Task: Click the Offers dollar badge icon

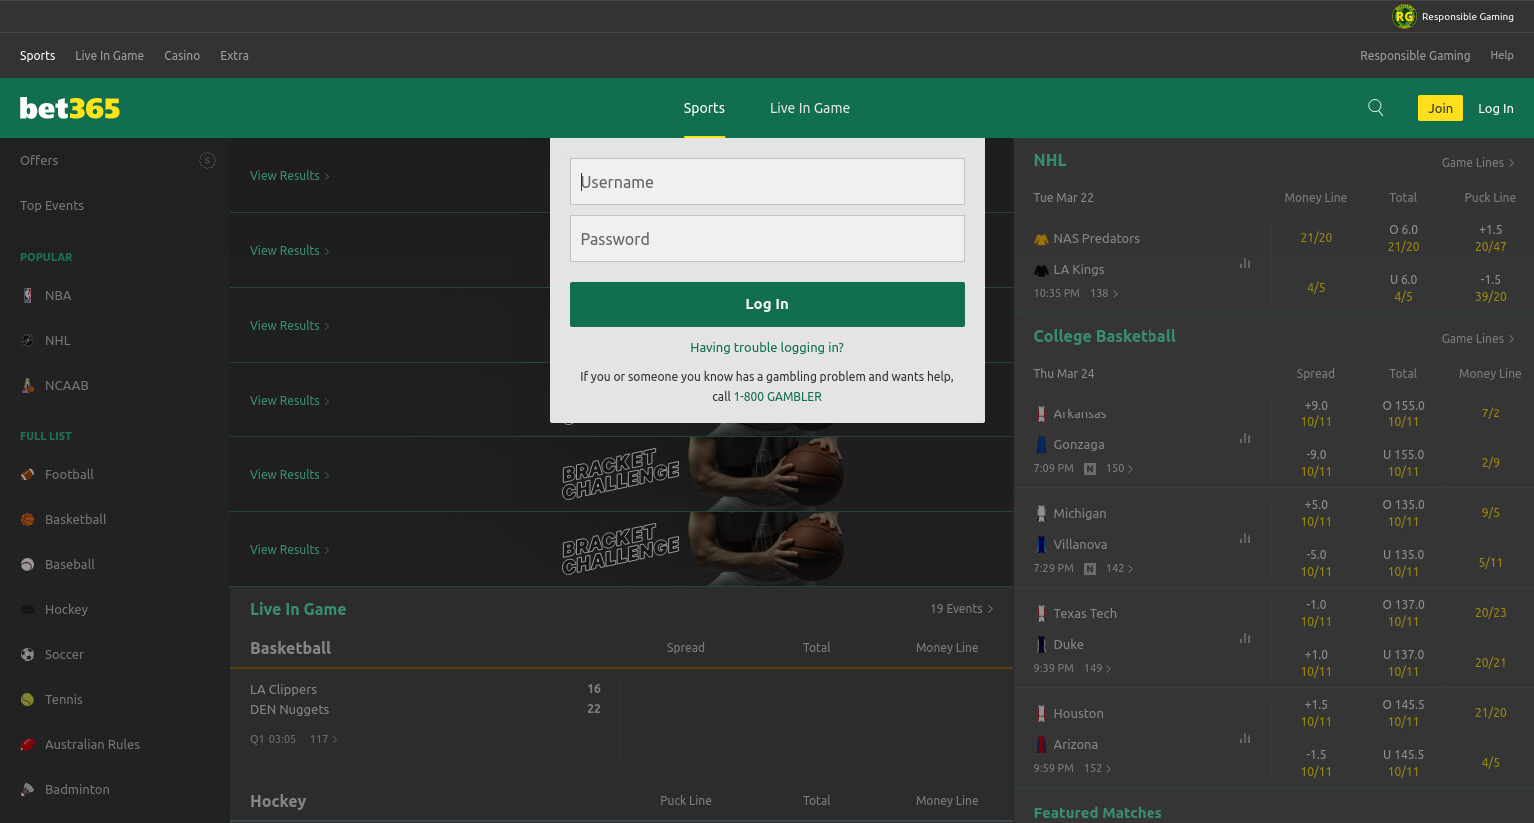Action: point(207,160)
